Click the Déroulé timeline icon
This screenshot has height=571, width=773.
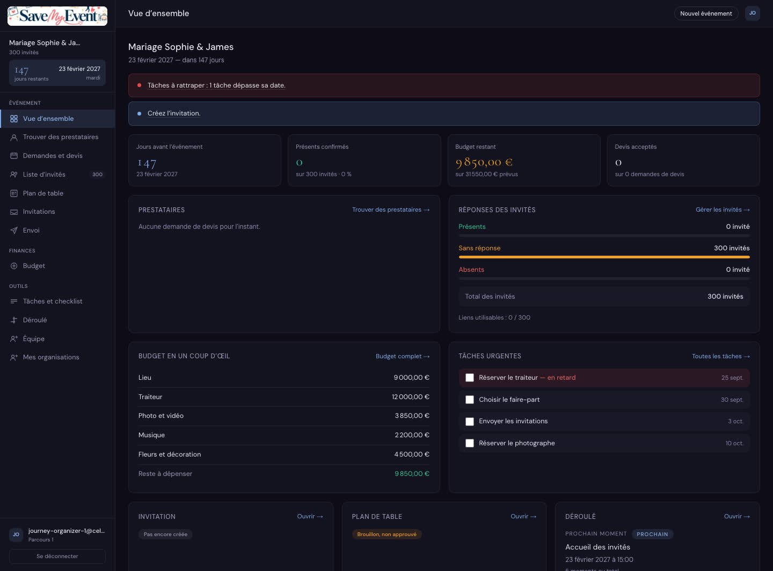point(14,320)
